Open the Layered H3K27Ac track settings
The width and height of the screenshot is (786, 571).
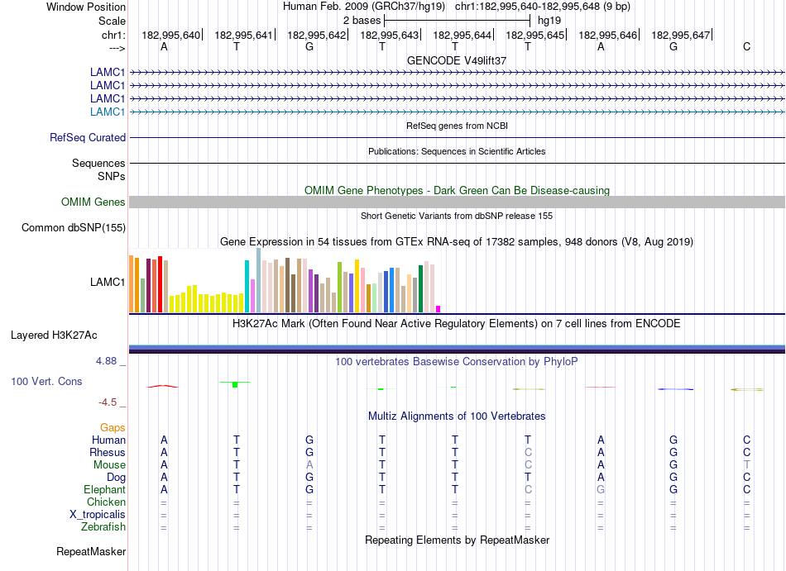54,335
